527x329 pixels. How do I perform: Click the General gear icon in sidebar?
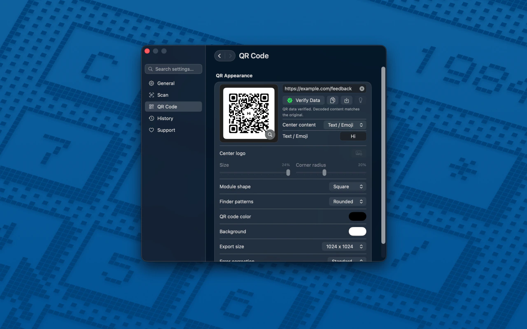pyautogui.click(x=152, y=83)
